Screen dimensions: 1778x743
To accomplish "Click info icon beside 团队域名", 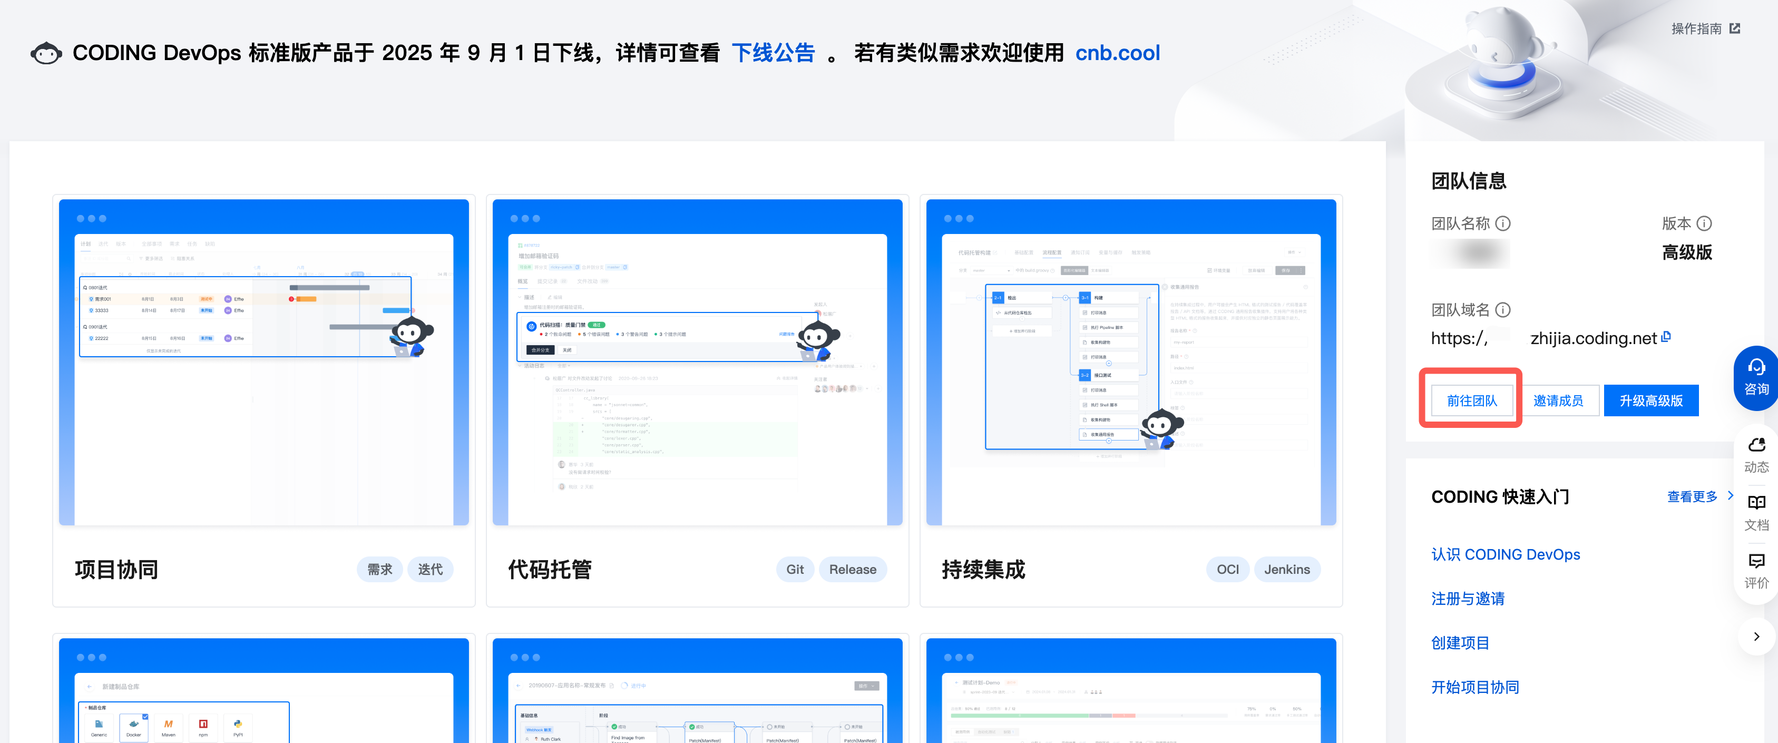I will (x=1502, y=310).
